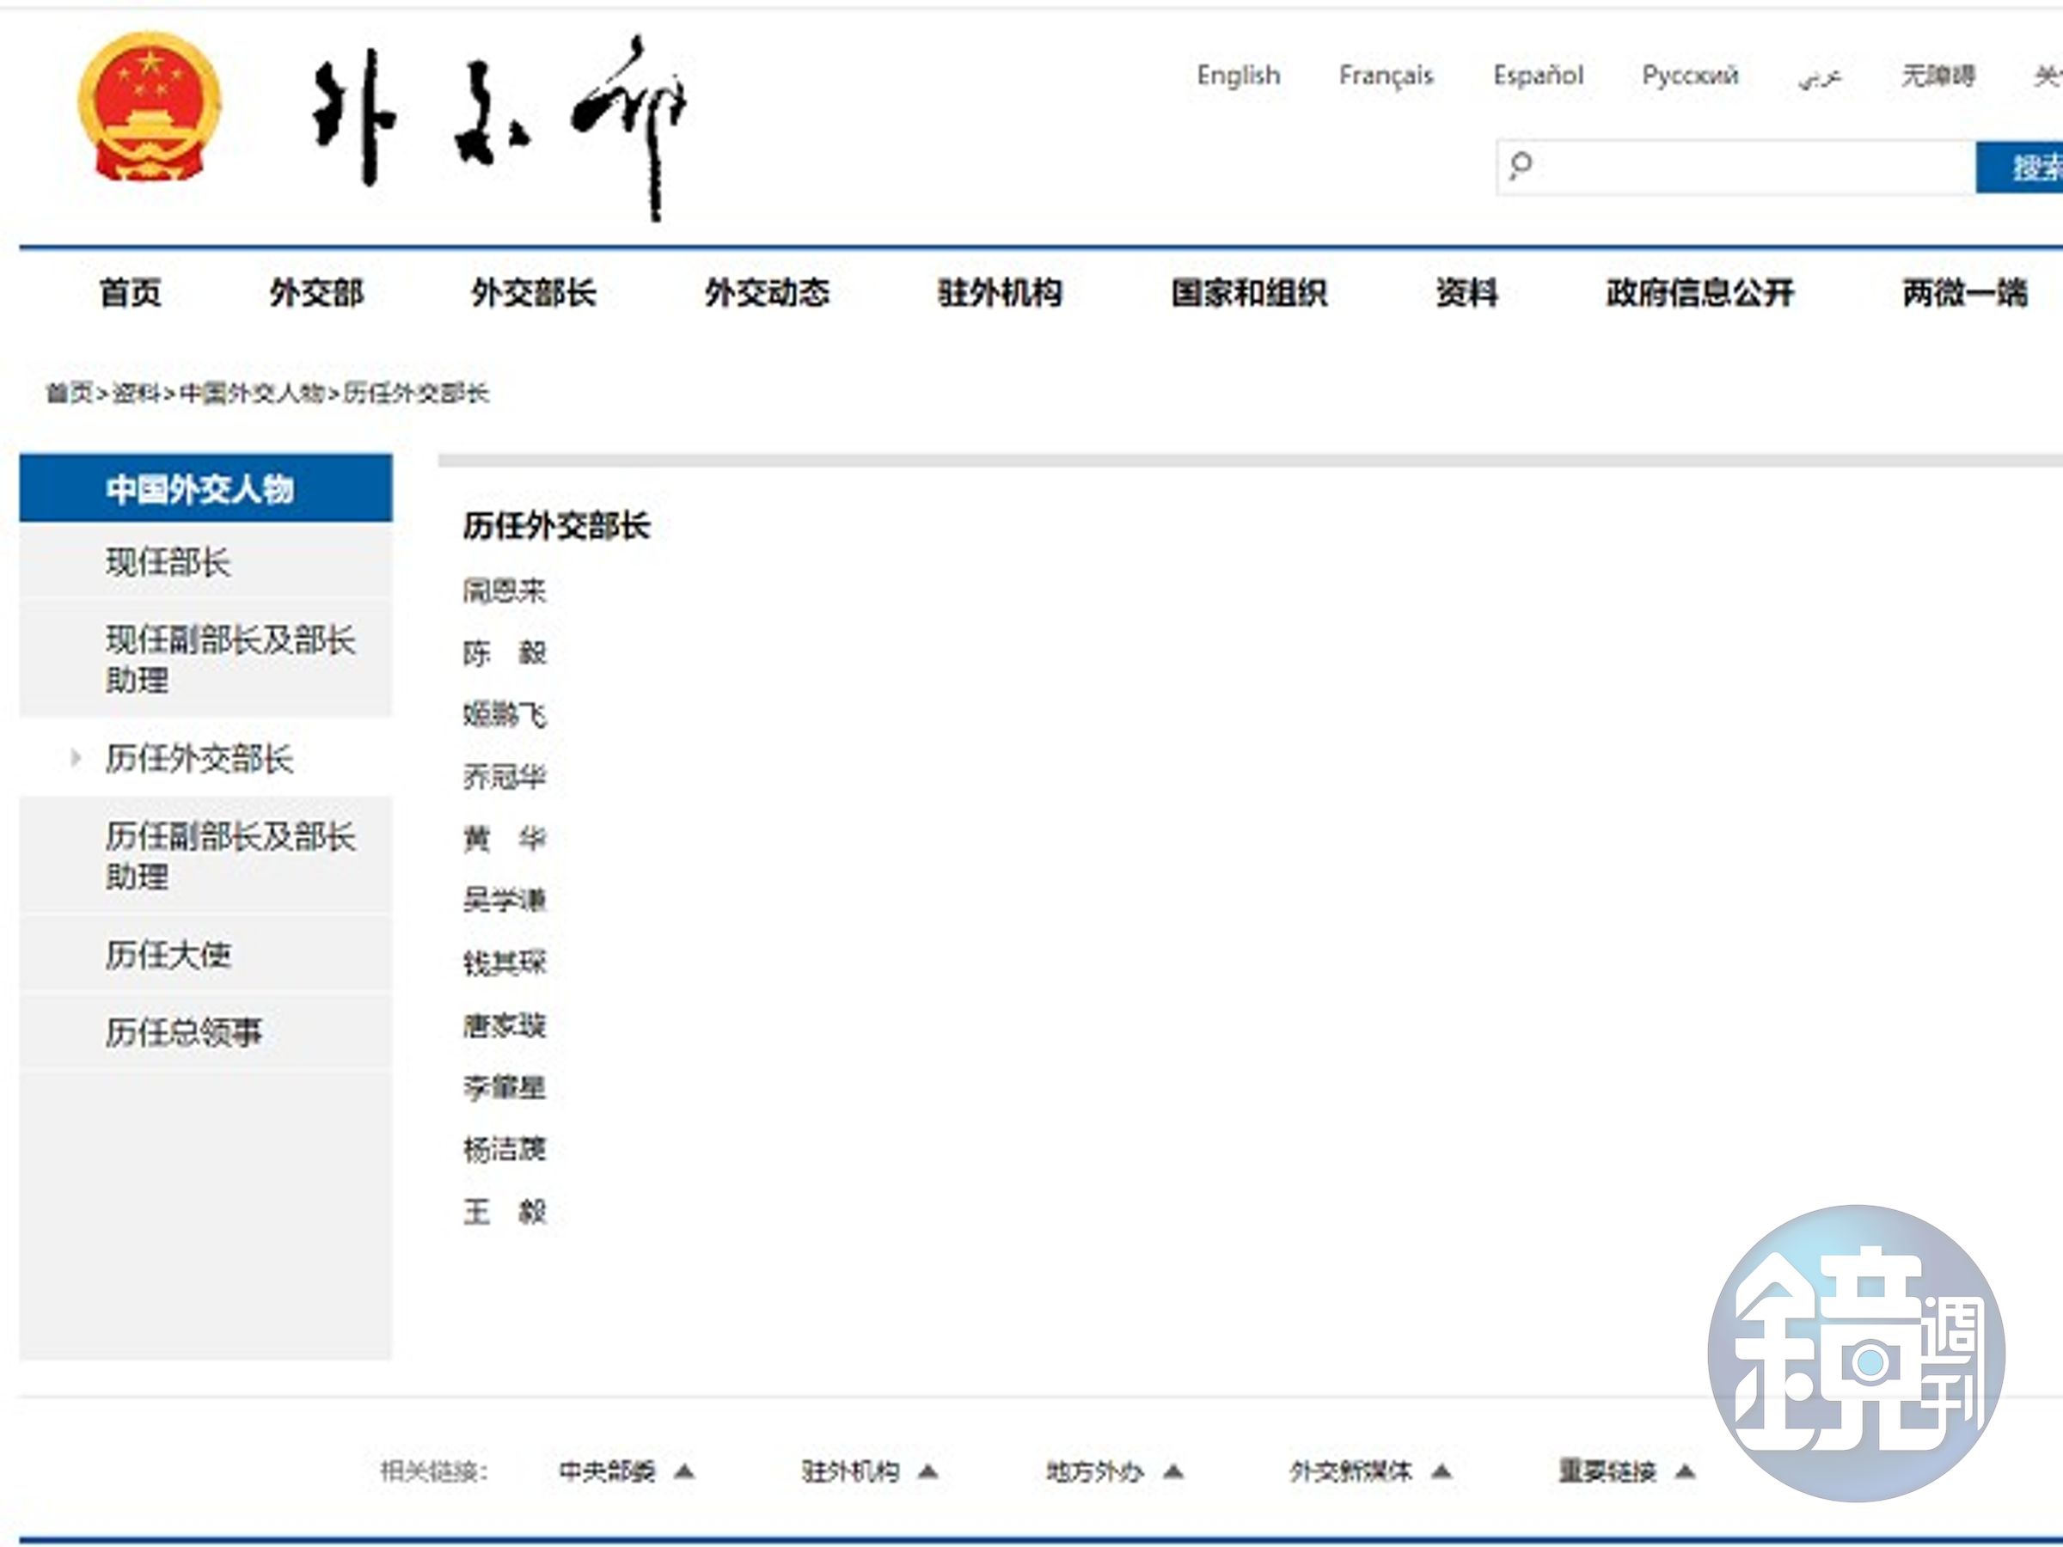
Task: Open the 外交动态 navigation menu
Action: [767, 293]
